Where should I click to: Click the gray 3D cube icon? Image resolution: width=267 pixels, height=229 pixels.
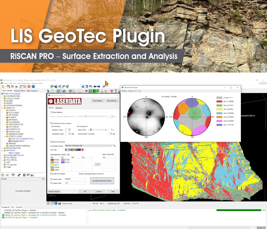70,91
